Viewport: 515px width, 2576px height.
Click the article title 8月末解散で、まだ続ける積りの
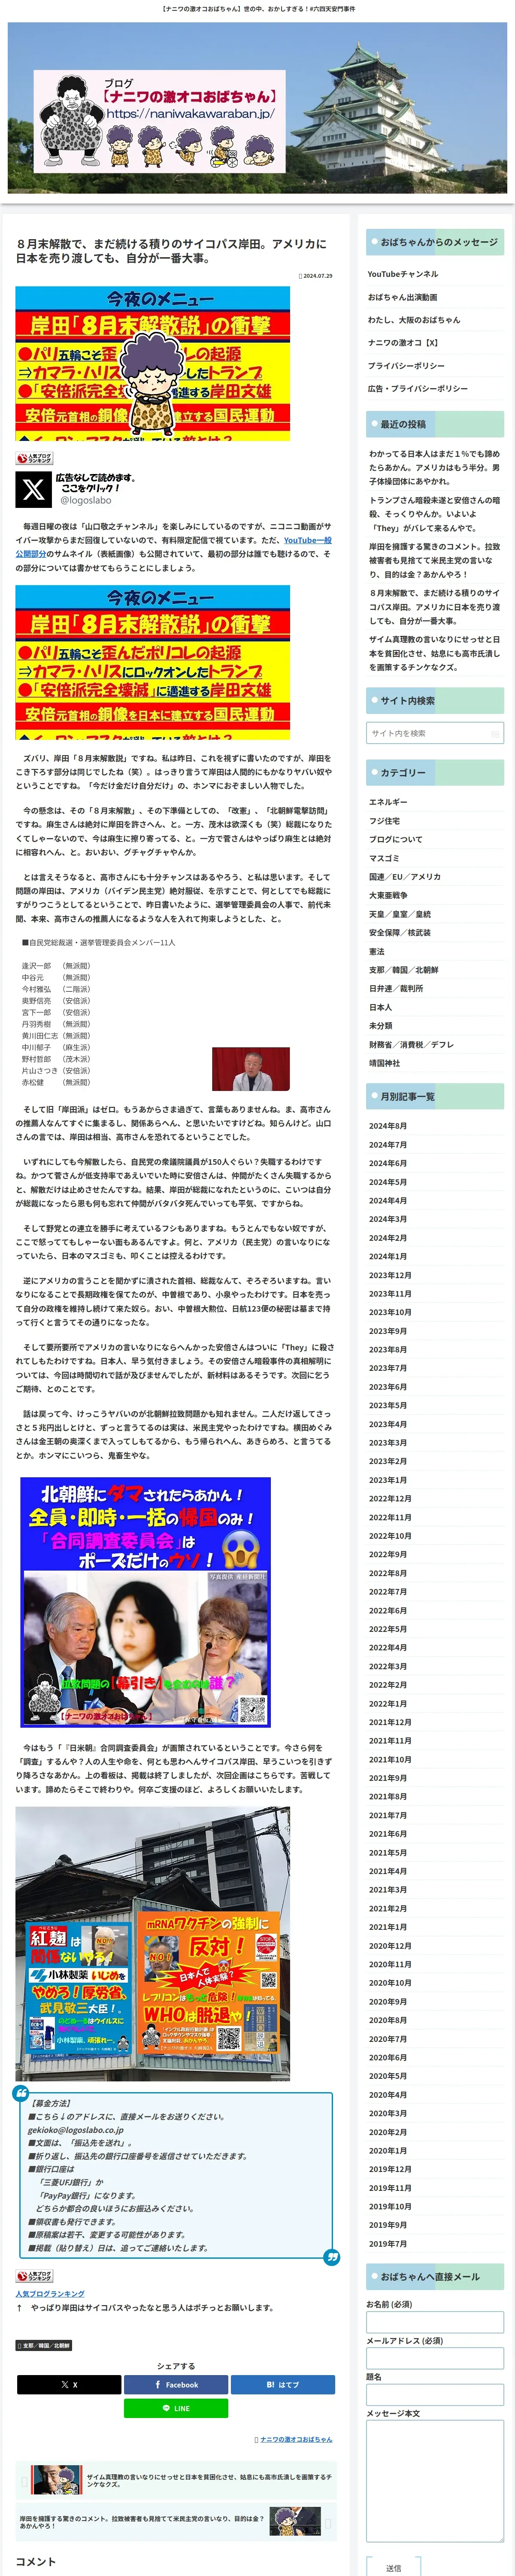point(171,251)
